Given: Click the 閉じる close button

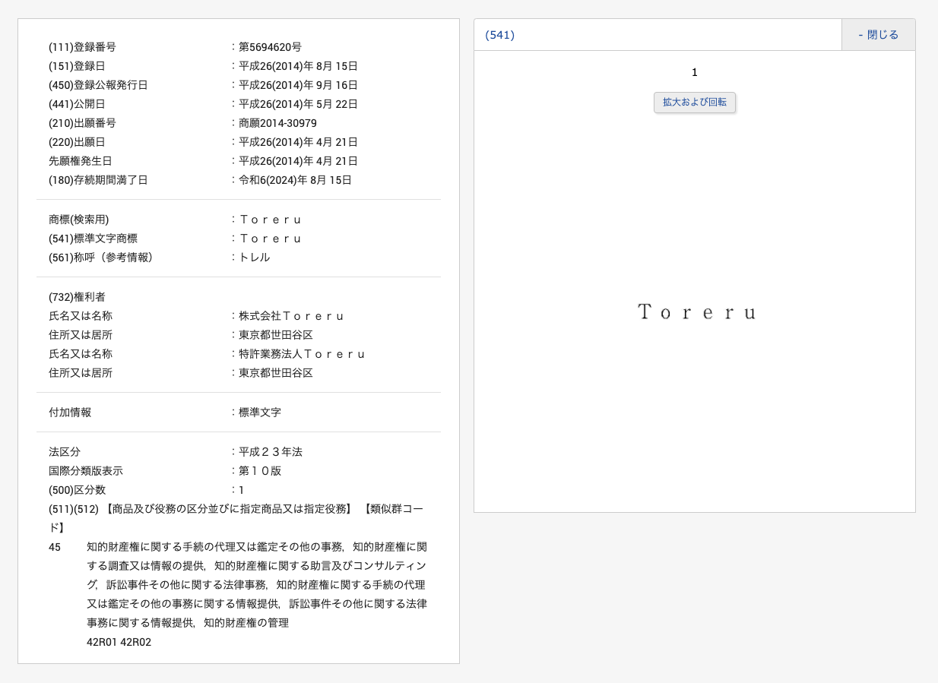Looking at the screenshot, I should [x=878, y=35].
